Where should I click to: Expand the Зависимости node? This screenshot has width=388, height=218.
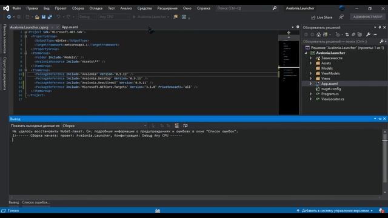pyautogui.click(x=311, y=58)
